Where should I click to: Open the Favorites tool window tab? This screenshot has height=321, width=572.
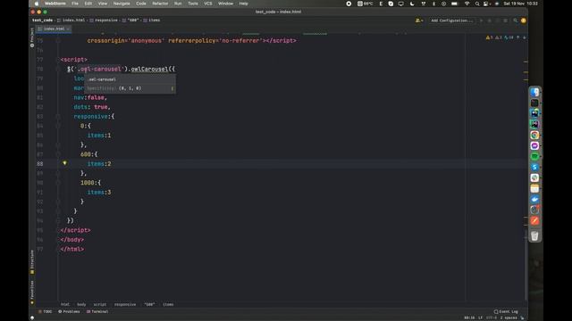[x=32, y=292]
